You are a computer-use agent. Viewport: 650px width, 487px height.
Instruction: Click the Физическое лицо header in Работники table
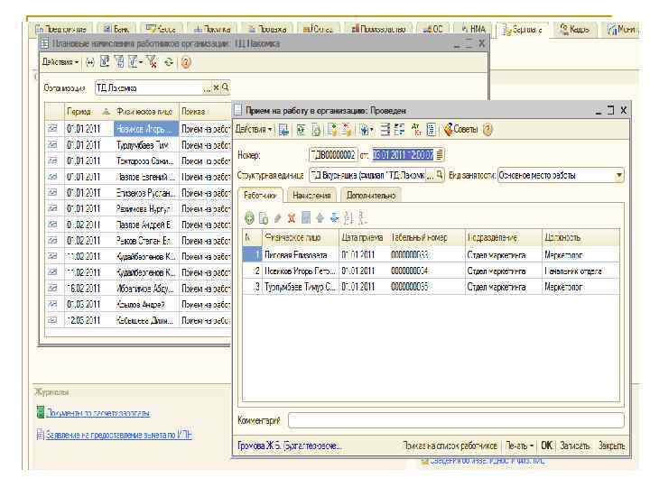click(301, 238)
